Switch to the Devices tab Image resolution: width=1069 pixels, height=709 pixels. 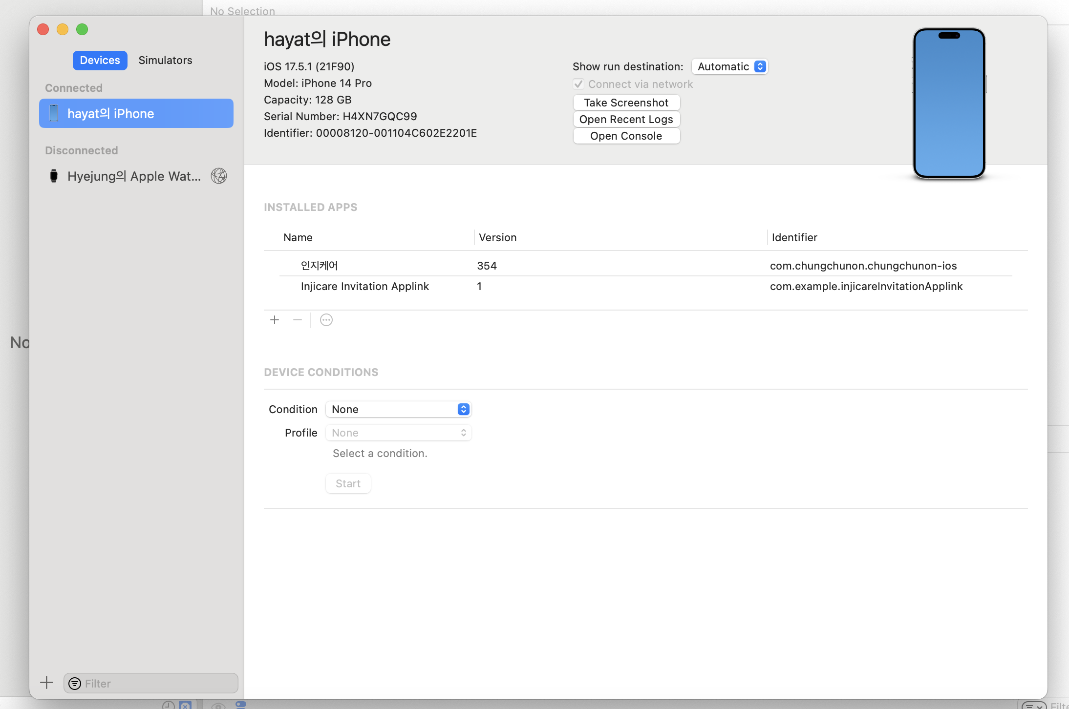[100, 60]
